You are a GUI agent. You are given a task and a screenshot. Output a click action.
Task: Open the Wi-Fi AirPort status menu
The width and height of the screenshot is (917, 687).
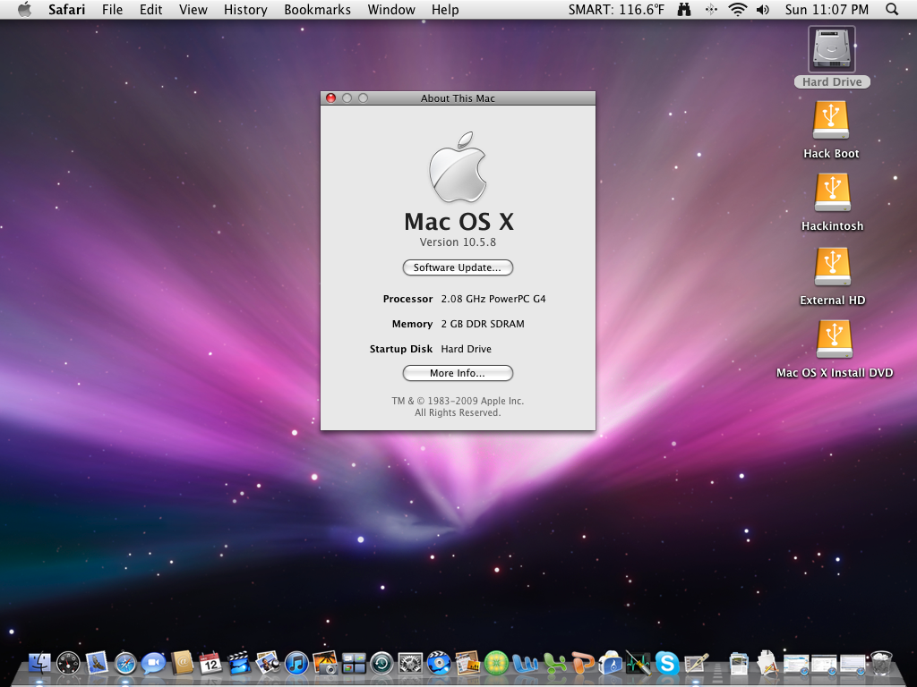coord(738,9)
